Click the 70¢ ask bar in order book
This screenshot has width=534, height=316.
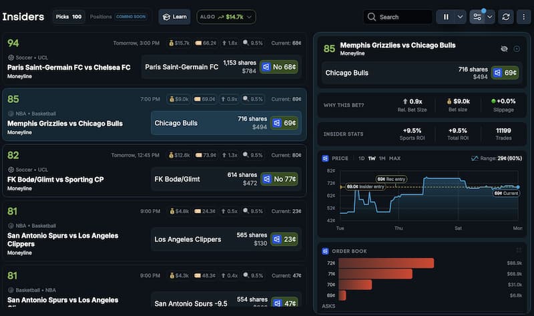[x=355, y=285]
